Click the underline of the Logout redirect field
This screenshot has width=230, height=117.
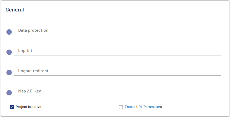pyautogui.click(x=117, y=75)
